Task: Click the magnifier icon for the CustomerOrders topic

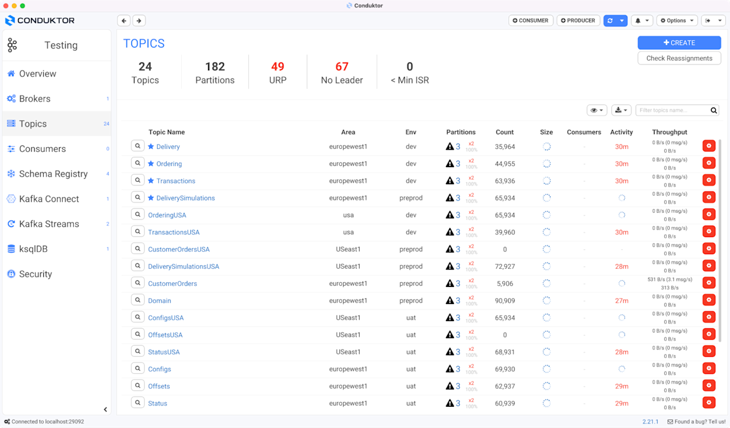Action: pos(137,283)
